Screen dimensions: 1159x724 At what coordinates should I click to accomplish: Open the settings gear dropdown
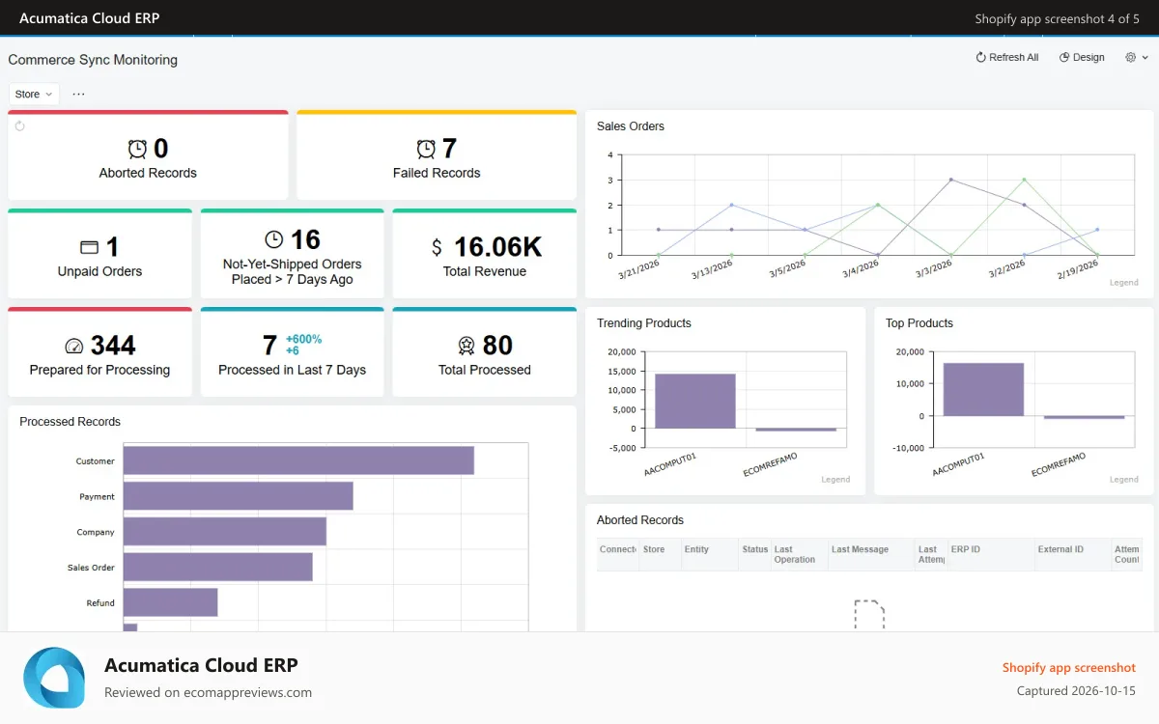1137,58
